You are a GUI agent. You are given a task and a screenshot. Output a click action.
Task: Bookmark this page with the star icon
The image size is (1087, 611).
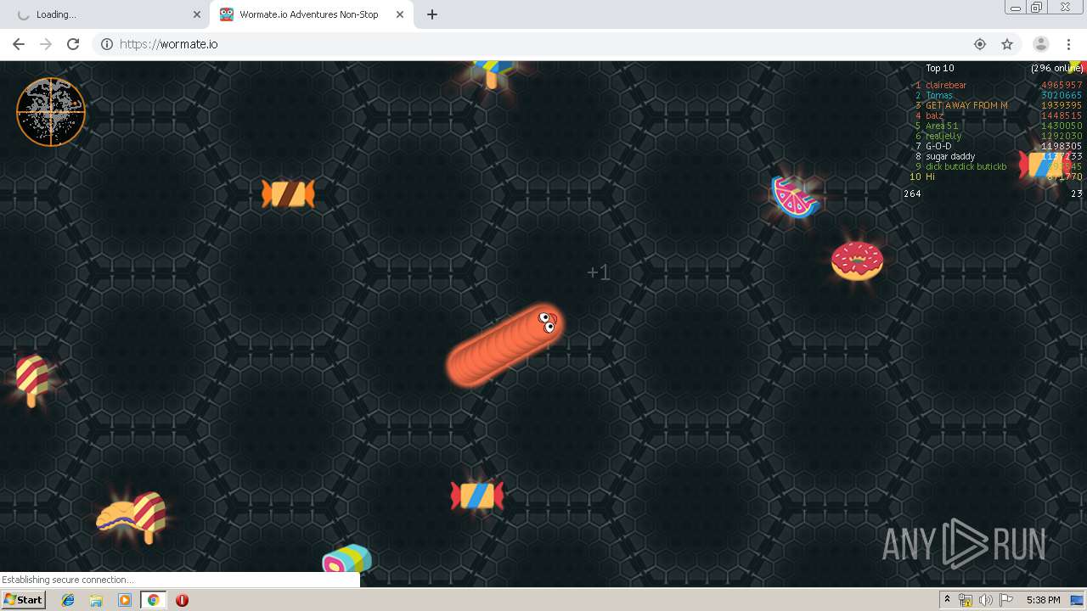[x=1007, y=44]
